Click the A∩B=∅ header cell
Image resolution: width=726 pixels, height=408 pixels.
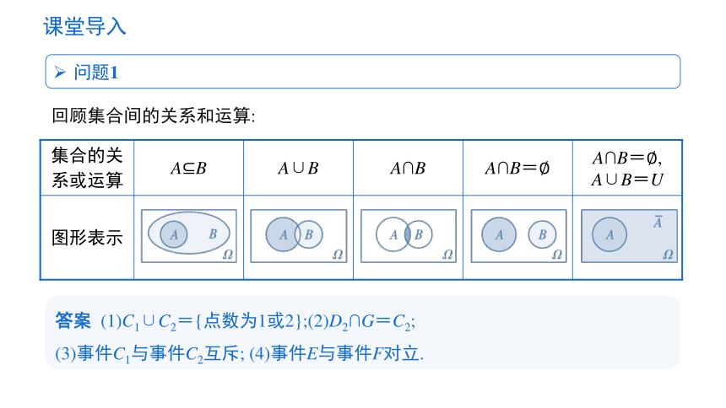[x=517, y=168]
